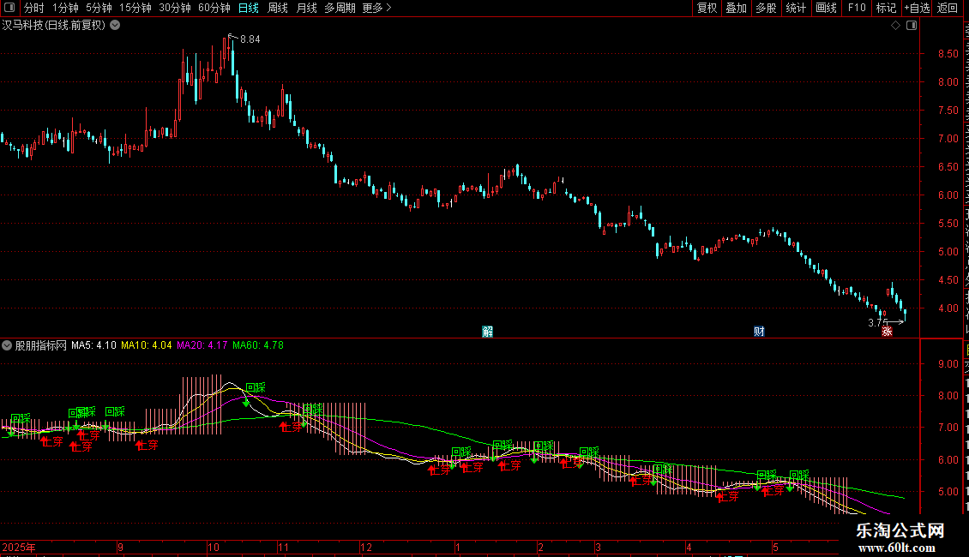Open 复权 adjustment menu

click(707, 8)
